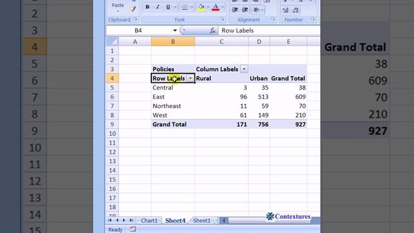Screen dimensions: 414x233
Task: Apply the red Font Color
Action: [215, 7]
